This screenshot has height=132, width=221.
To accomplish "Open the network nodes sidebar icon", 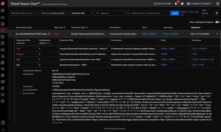I will click(x=3, y=94).
